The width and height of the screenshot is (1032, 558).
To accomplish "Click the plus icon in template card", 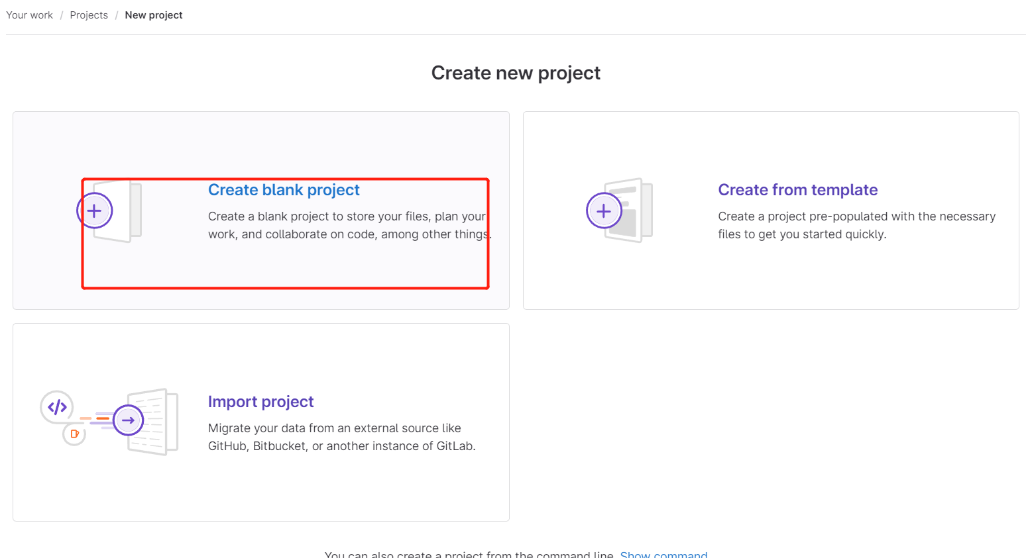I will (x=604, y=210).
